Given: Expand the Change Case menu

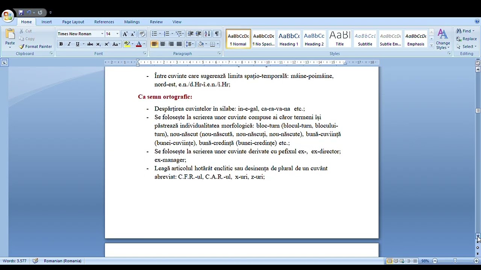Looking at the screenshot, I should pos(116,44).
